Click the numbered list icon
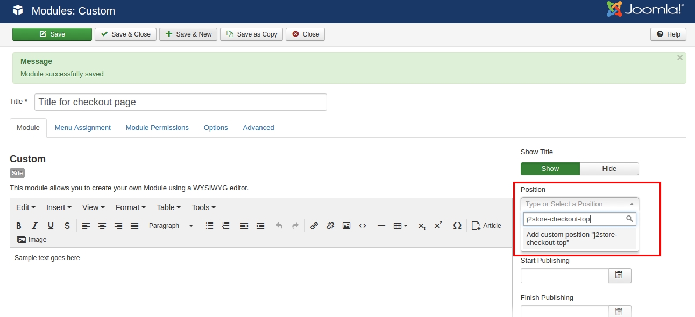Viewport: 695px width, 317px height. tap(225, 226)
